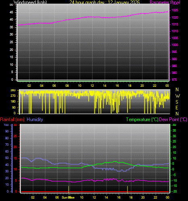
Task: Click the green -10 on temperature axis
Action: 175,180
